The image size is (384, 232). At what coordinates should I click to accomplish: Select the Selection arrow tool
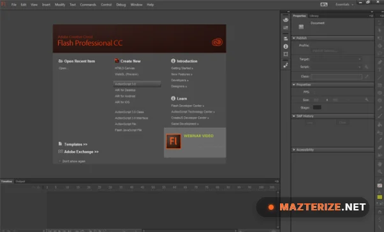[380, 23]
